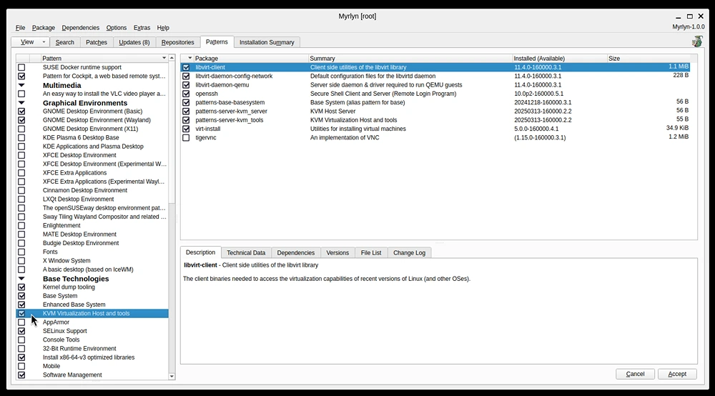Click the Cancel button

[x=635, y=374]
